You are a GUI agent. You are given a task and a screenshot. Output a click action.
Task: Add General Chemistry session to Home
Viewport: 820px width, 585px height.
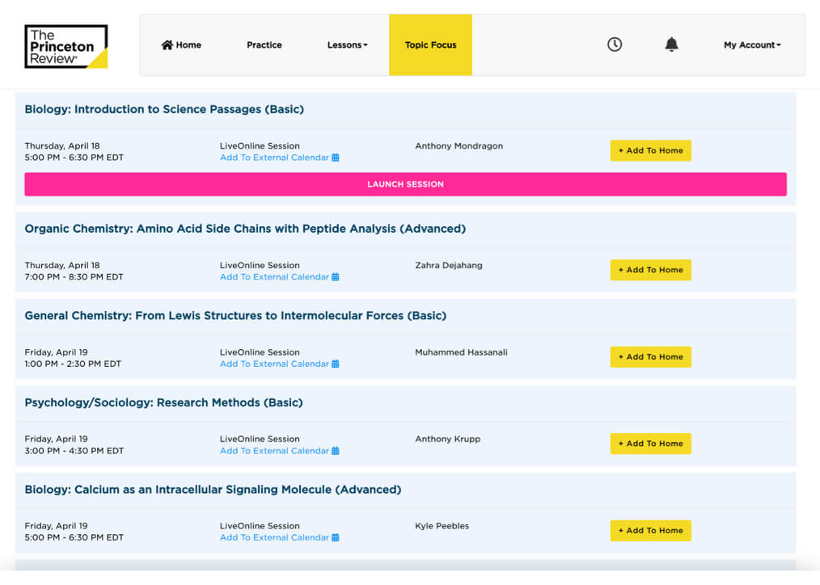coord(650,357)
